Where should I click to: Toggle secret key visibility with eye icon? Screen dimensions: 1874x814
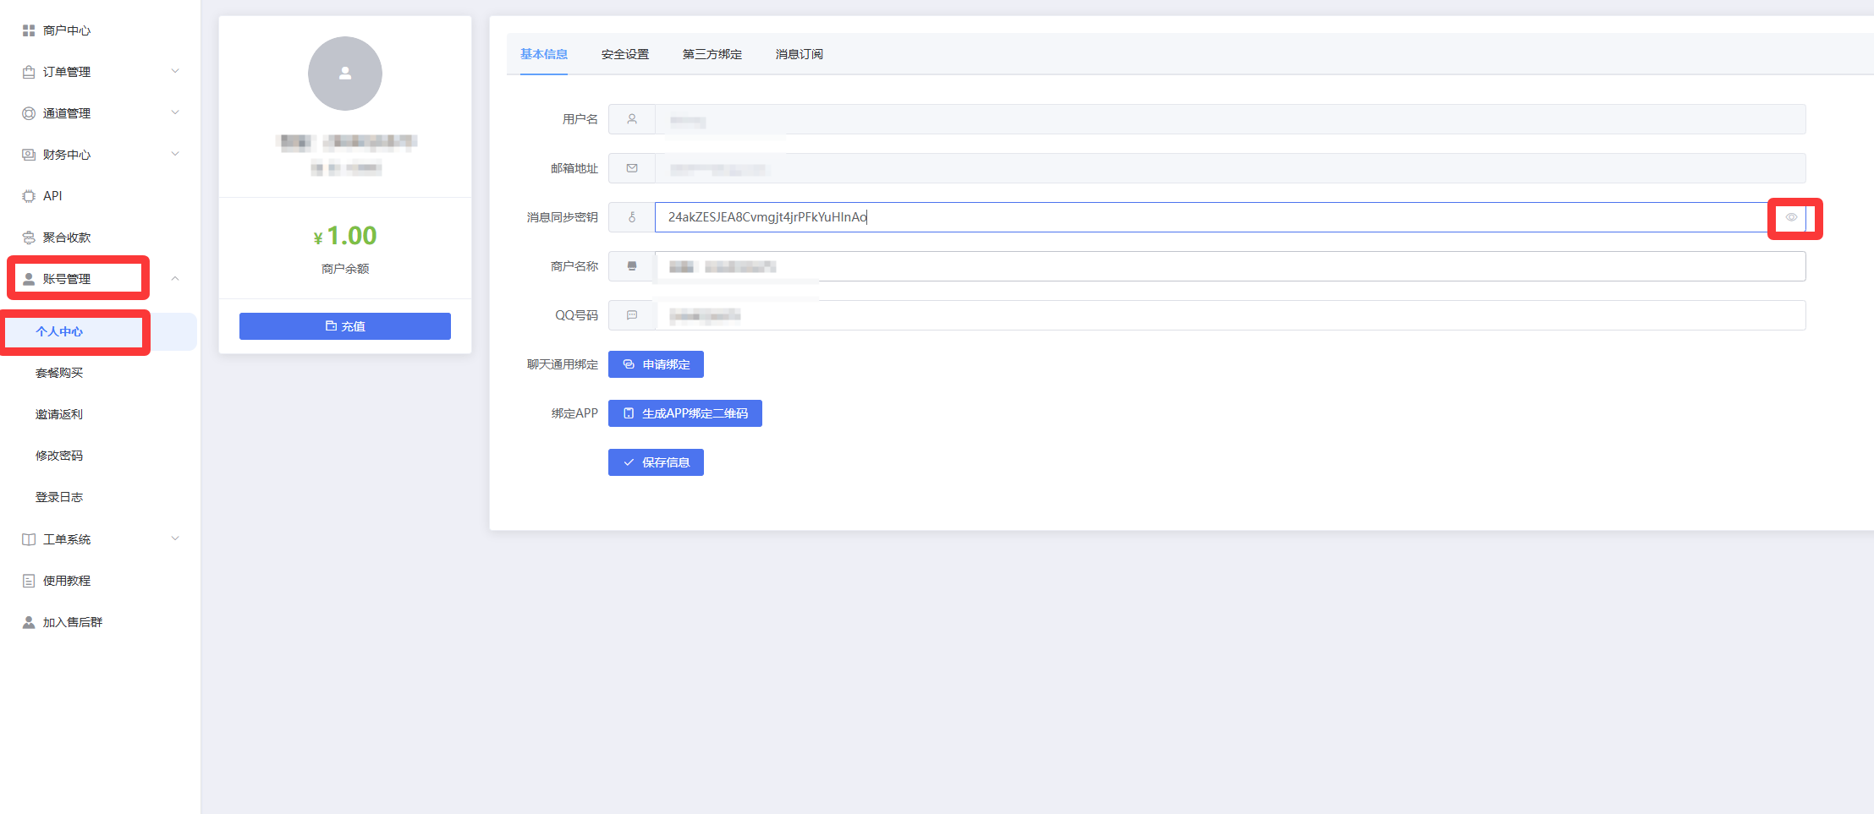[1790, 217]
